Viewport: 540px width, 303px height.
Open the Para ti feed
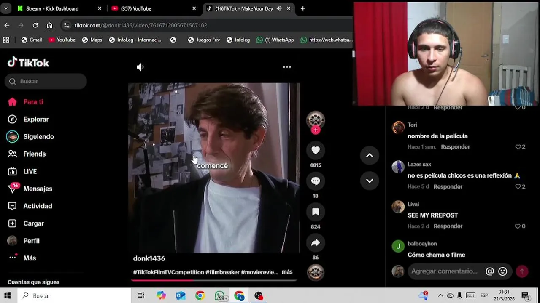click(x=25, y=102)
